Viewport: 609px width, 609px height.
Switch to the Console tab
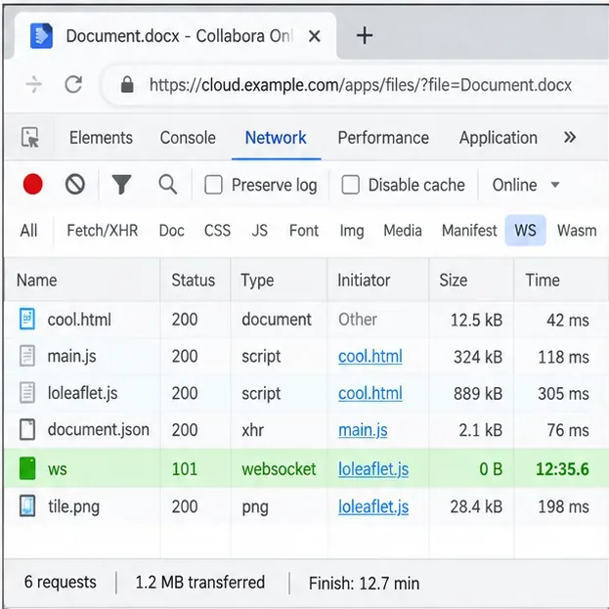188,138
